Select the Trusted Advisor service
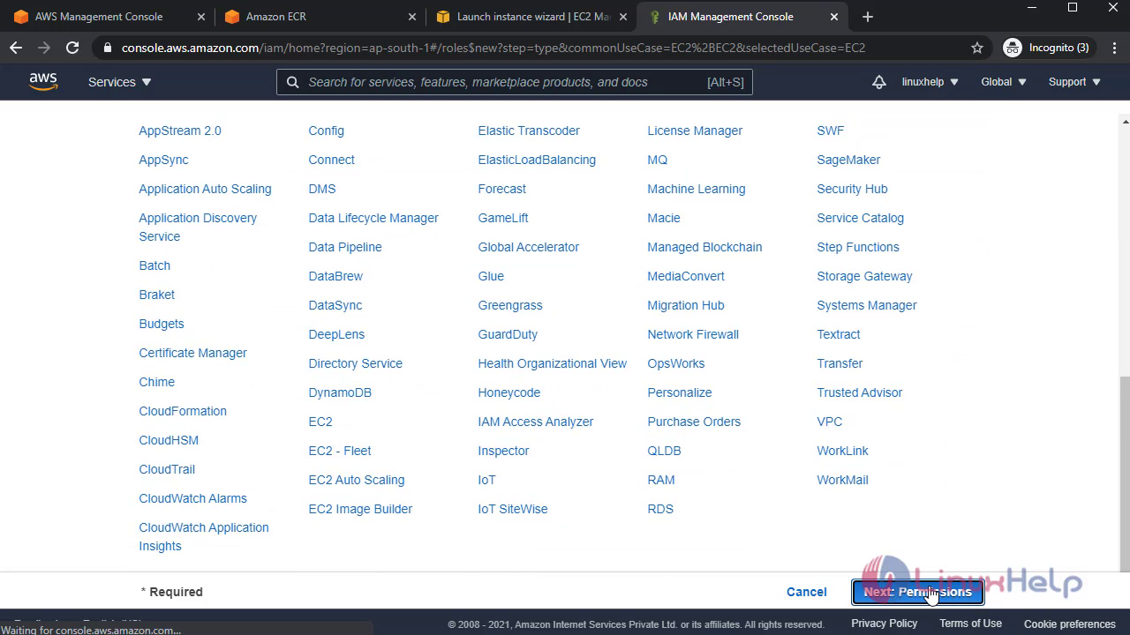 (860, 392)
